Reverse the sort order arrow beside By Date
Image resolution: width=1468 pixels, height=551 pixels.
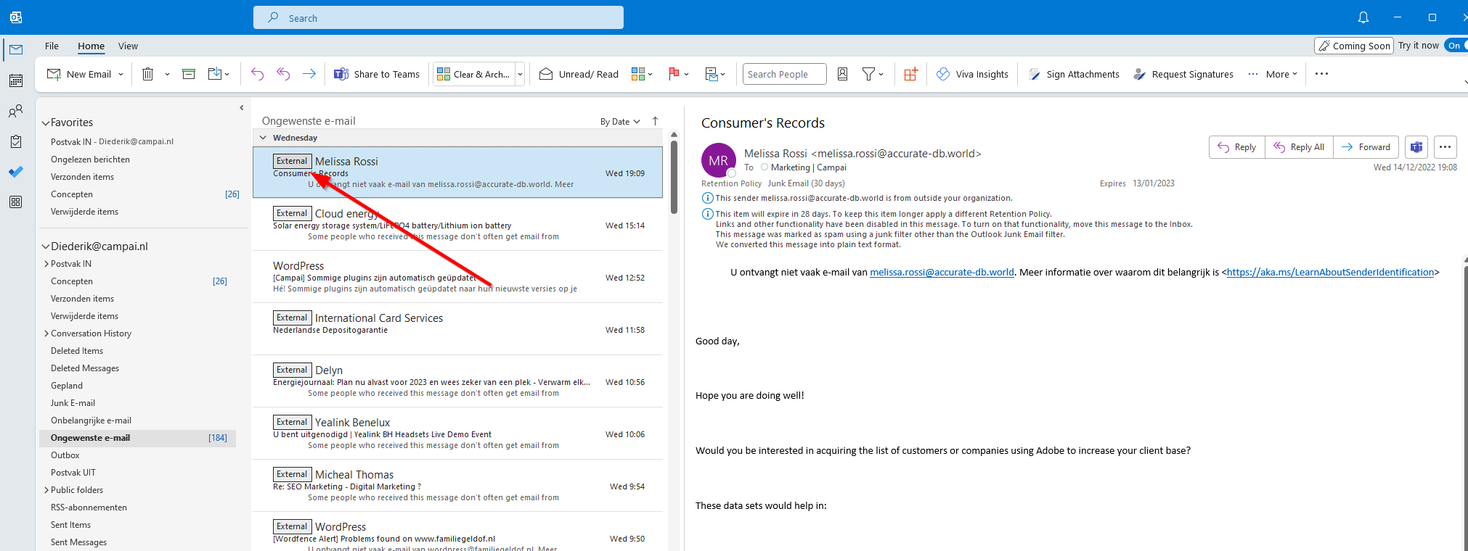coord(655,121)
